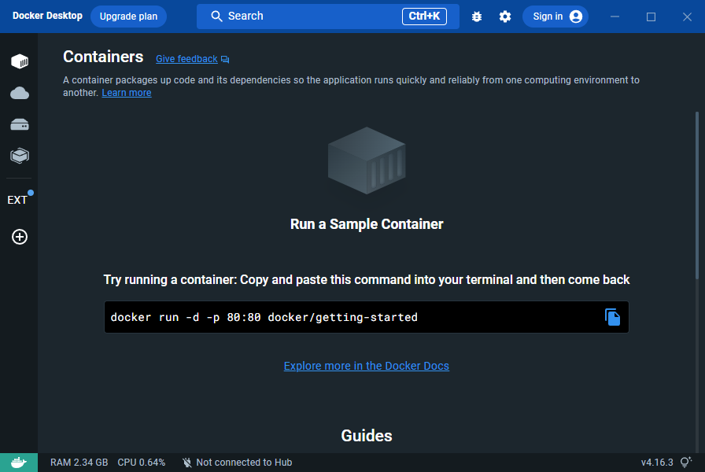Open the Containers view in sidebar
The height and width of the screenshot is (472, 705).
[x=20, y=61]
